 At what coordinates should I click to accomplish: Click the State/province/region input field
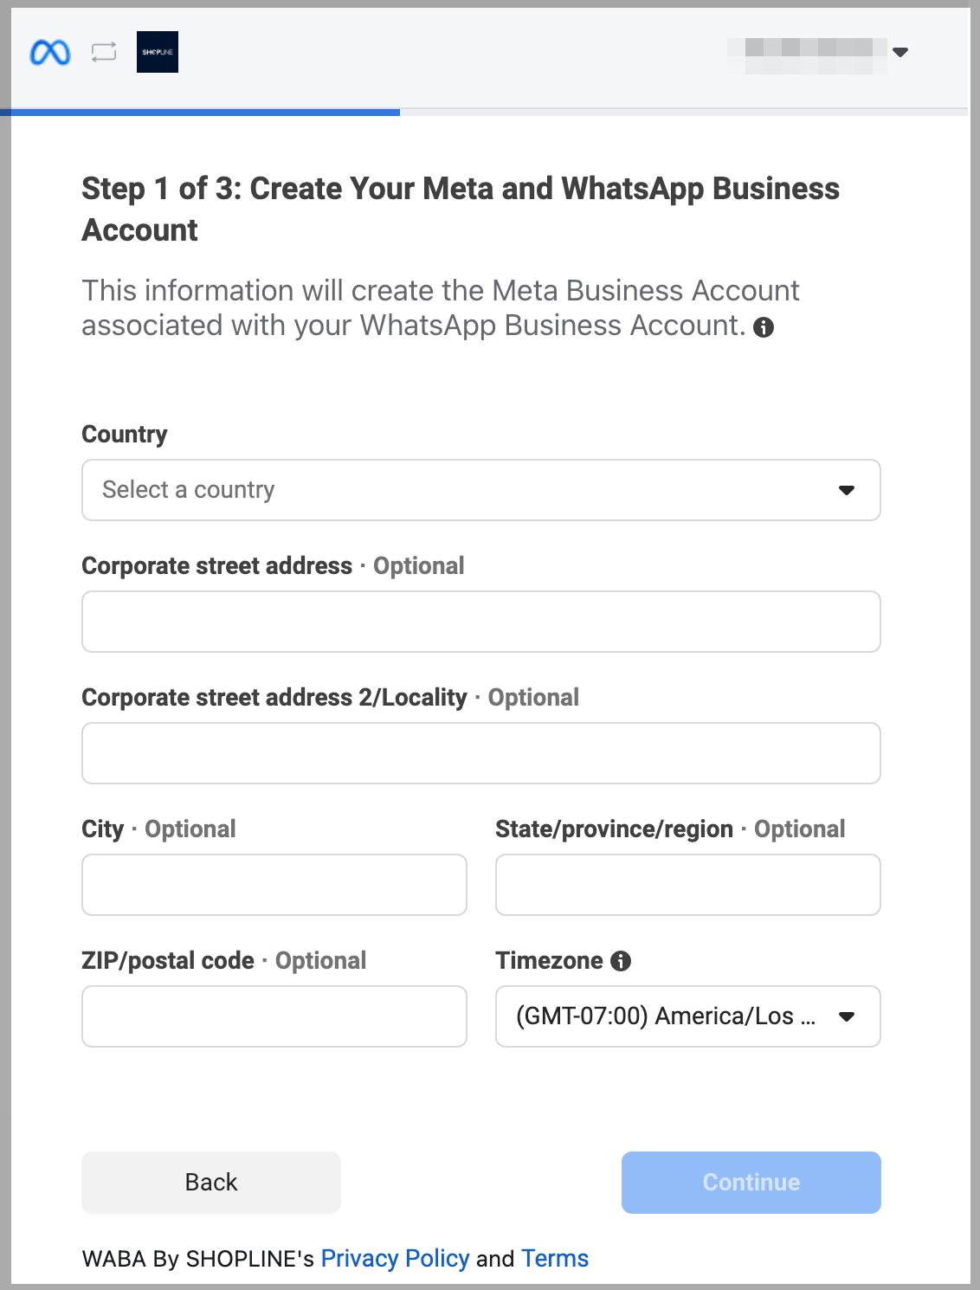[x=688, y=885]
